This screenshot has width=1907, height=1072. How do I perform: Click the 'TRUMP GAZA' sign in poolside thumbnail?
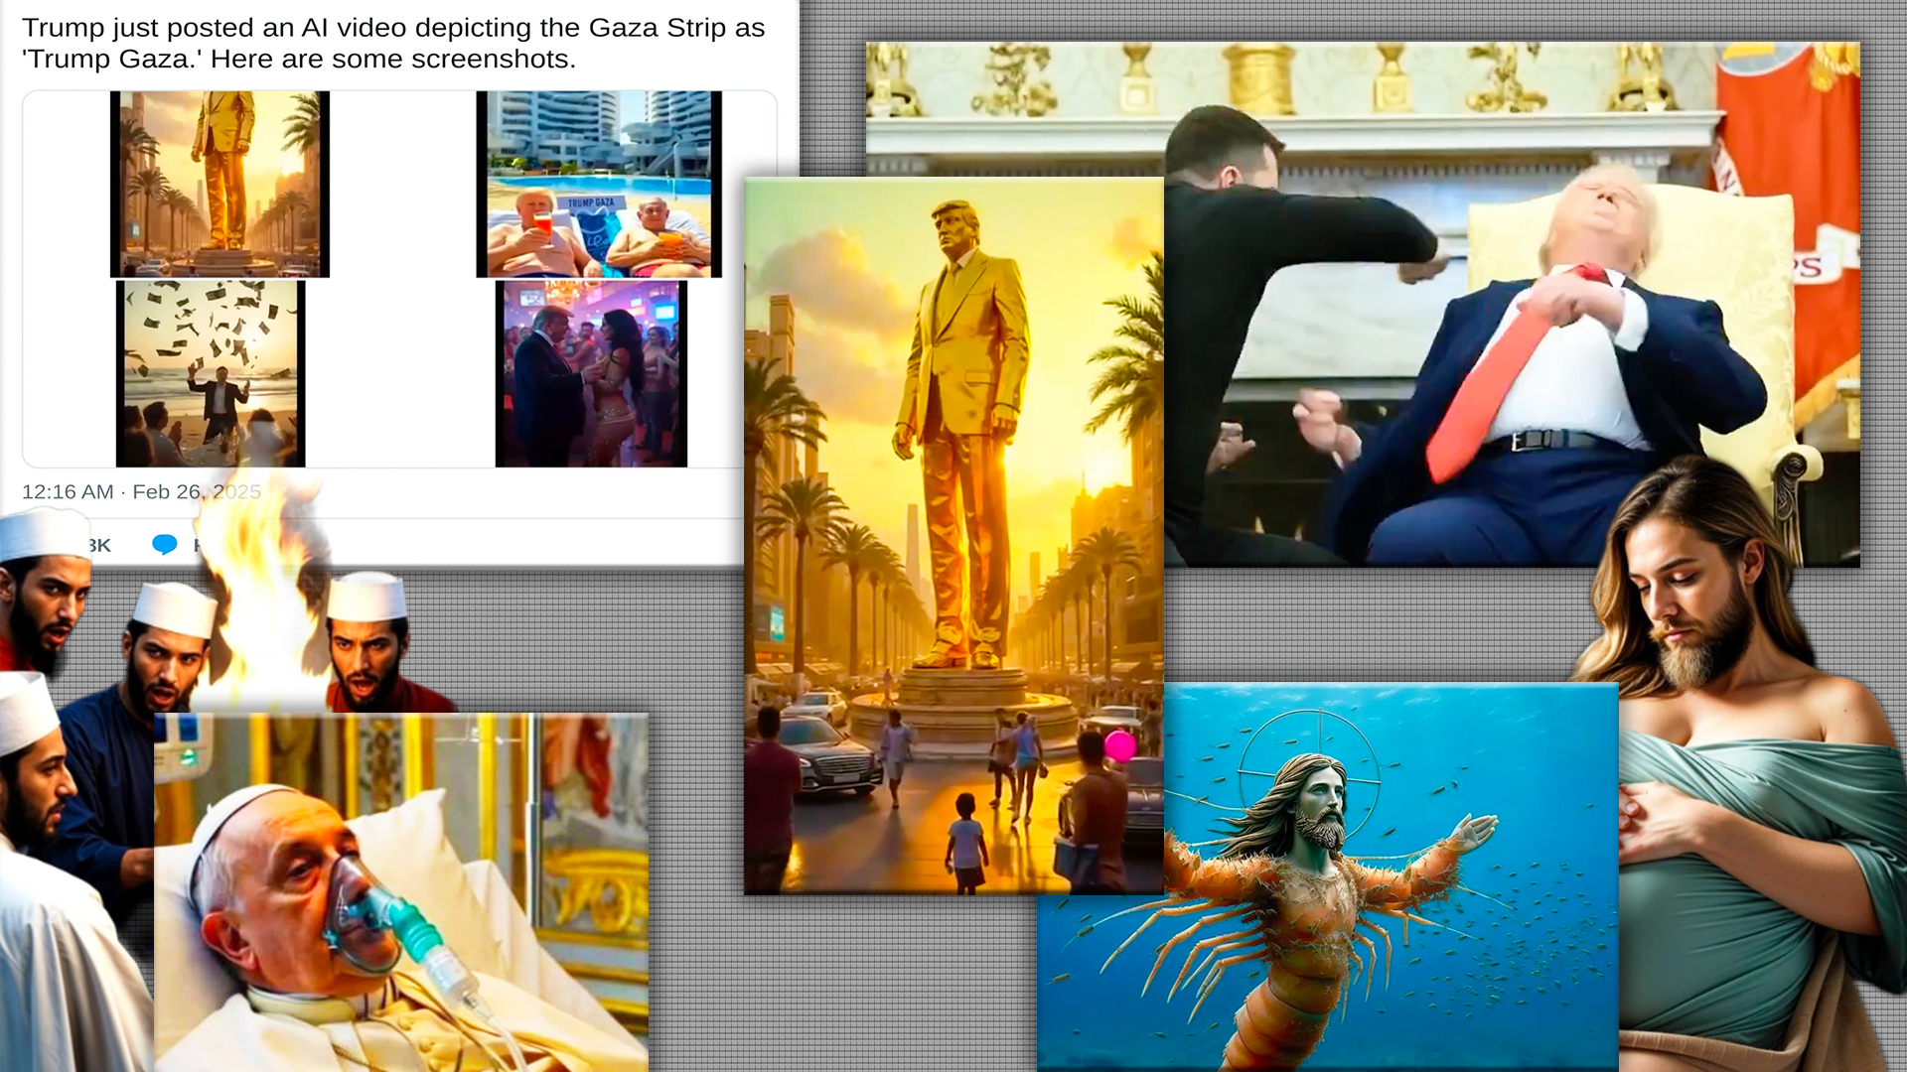coord(591,202)
